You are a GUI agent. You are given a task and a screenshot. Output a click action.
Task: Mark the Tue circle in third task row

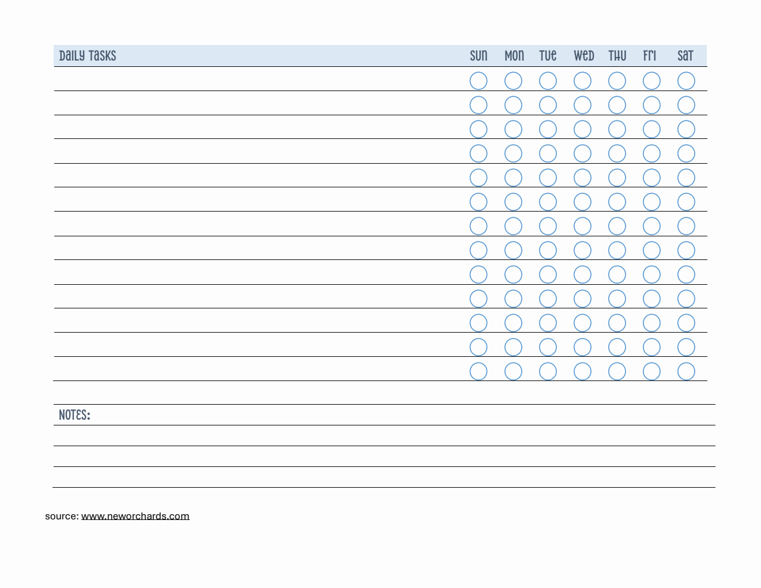[548, 129]
